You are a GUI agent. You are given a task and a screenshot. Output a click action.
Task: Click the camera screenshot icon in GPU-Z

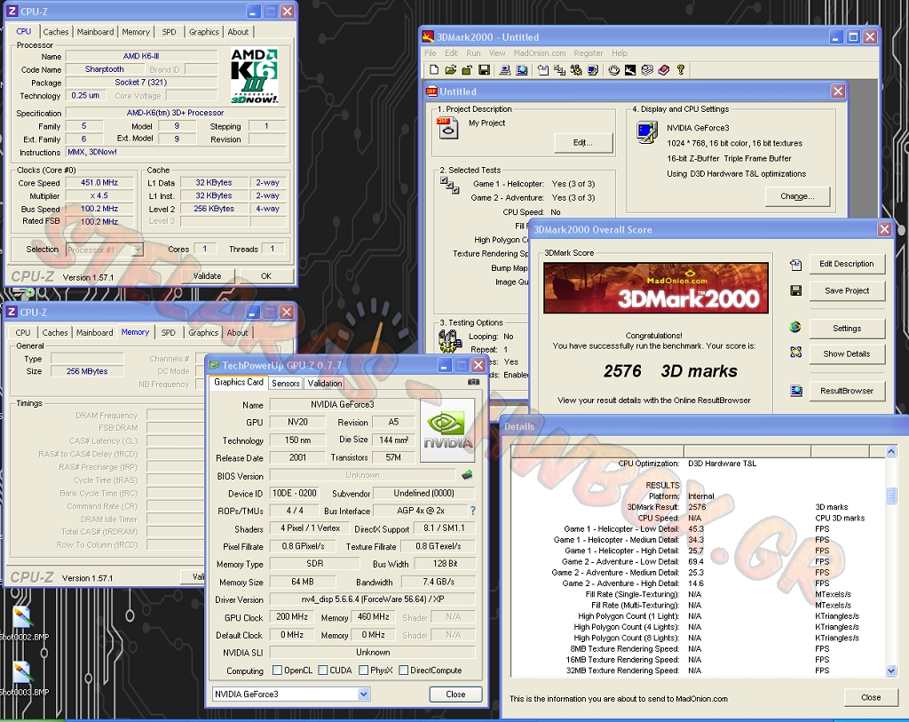click(474, 382)
